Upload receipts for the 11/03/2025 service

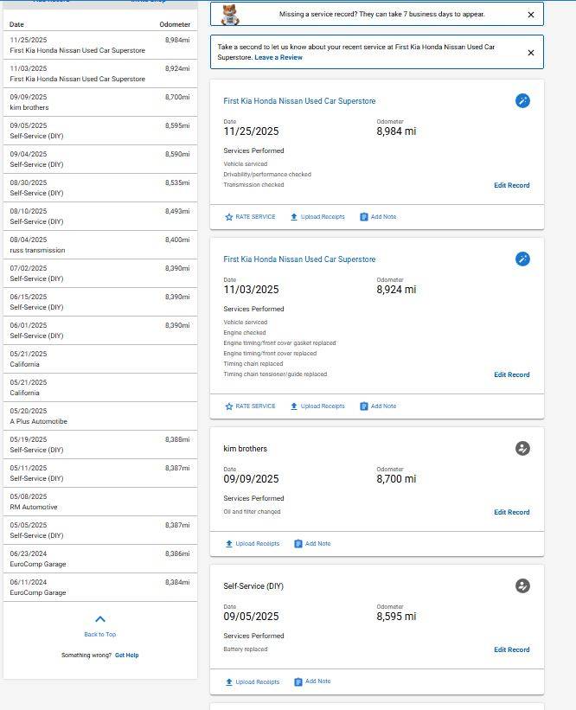[317, 406]
